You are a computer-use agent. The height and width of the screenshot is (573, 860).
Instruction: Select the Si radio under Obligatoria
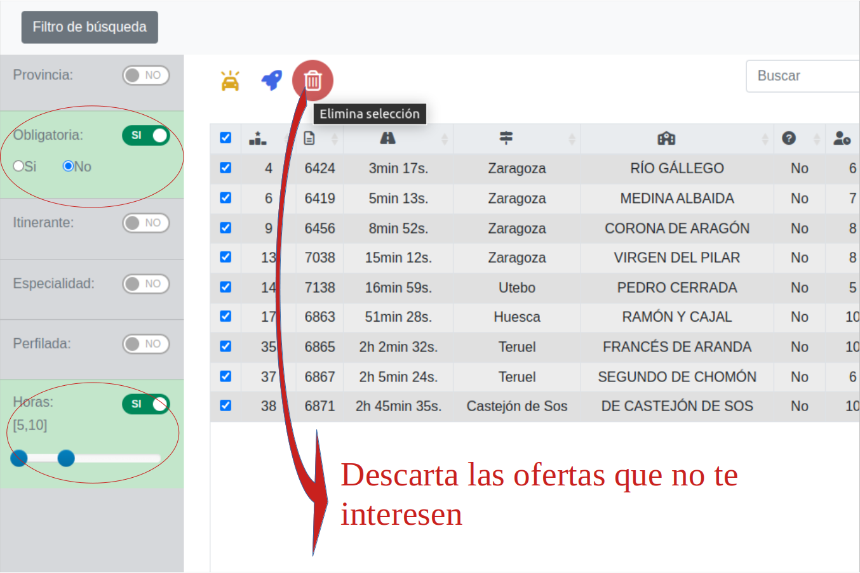tap(18, 166)
